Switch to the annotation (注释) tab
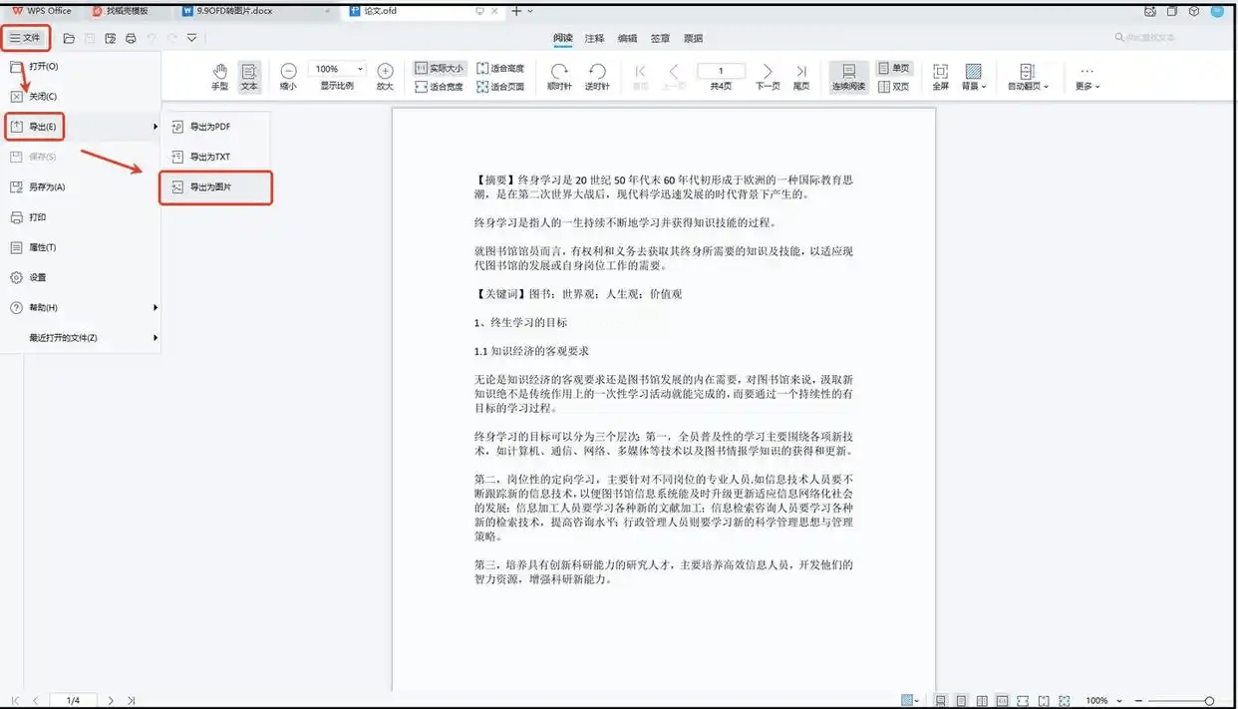This screenshot has height=709, width=1238. (x=595, y=38)
